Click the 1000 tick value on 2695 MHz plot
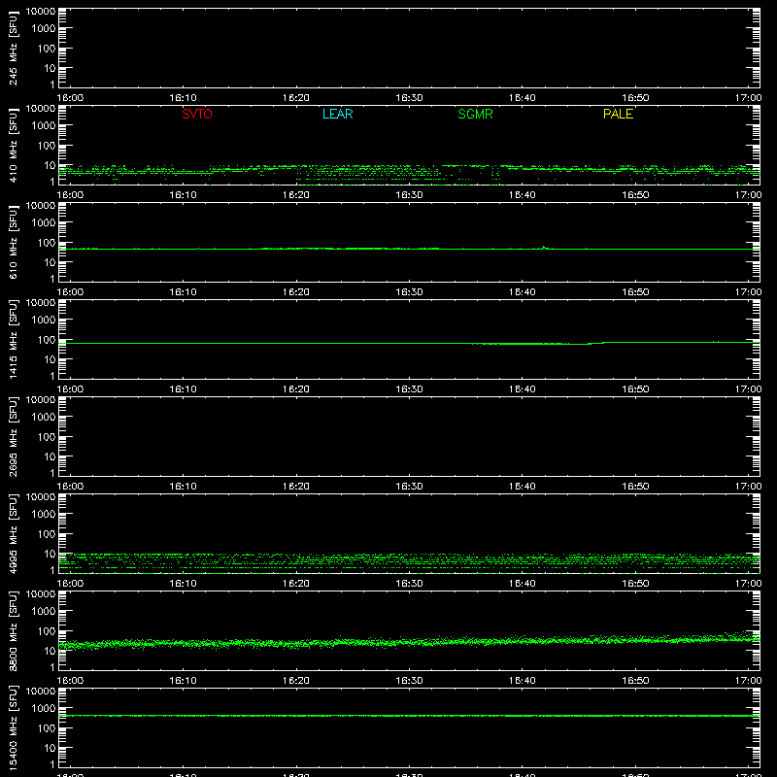This screenshot has height=777, width=777. [x=43, y=418]
